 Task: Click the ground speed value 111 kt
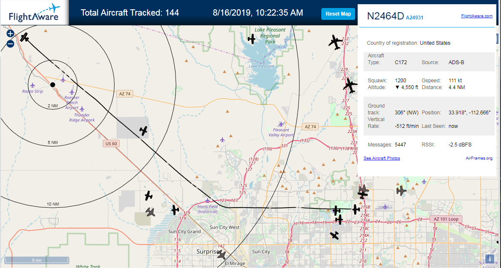click(455, 80)
